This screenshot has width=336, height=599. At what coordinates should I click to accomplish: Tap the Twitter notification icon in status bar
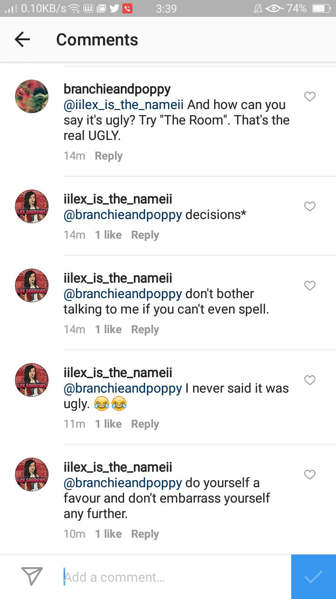pyautogui.click(x=114, y=8)
